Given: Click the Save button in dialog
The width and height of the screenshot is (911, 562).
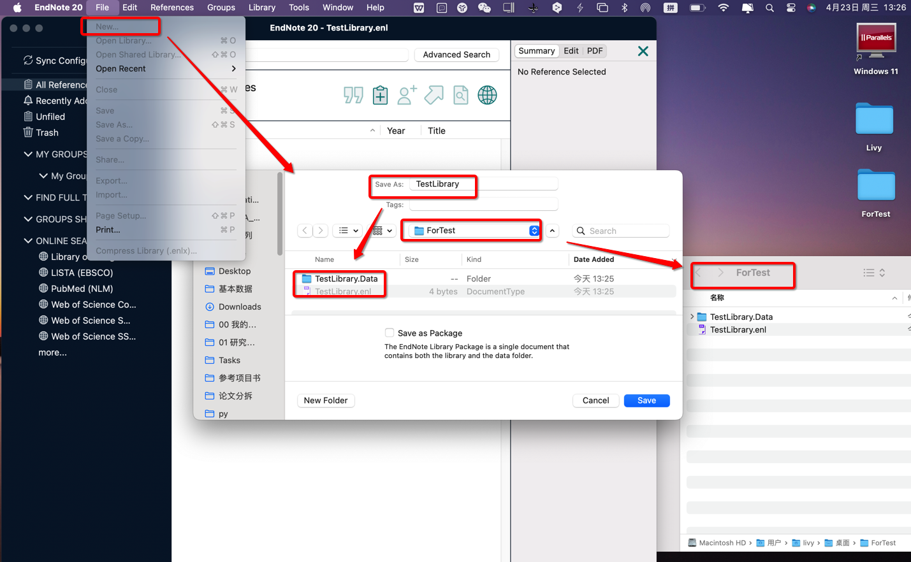Looking at the screenshot, I should point(646,401).
